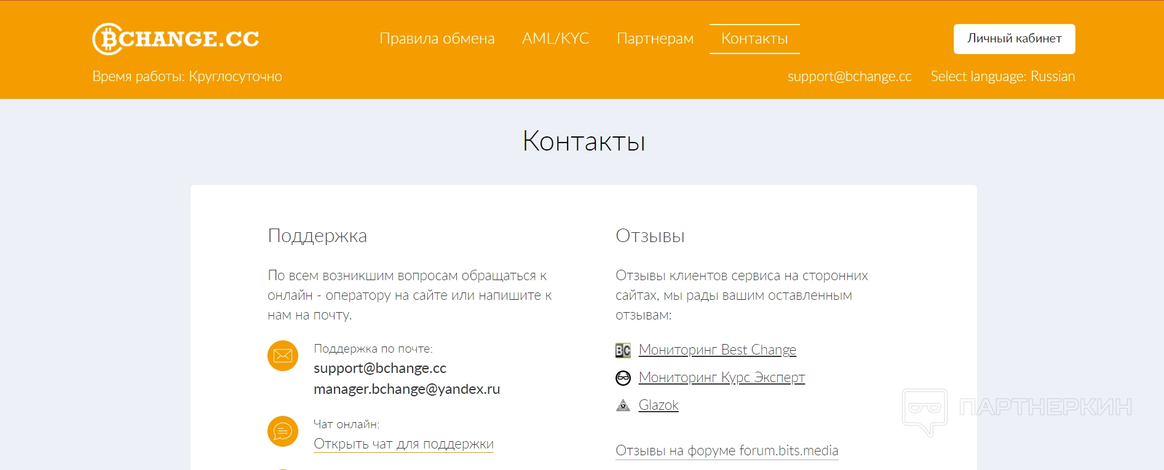This screenshot has width=1164, height=470.
Task: Follow the Отзывы на форуме forum.bits.media link
Action: pos(727,450)
